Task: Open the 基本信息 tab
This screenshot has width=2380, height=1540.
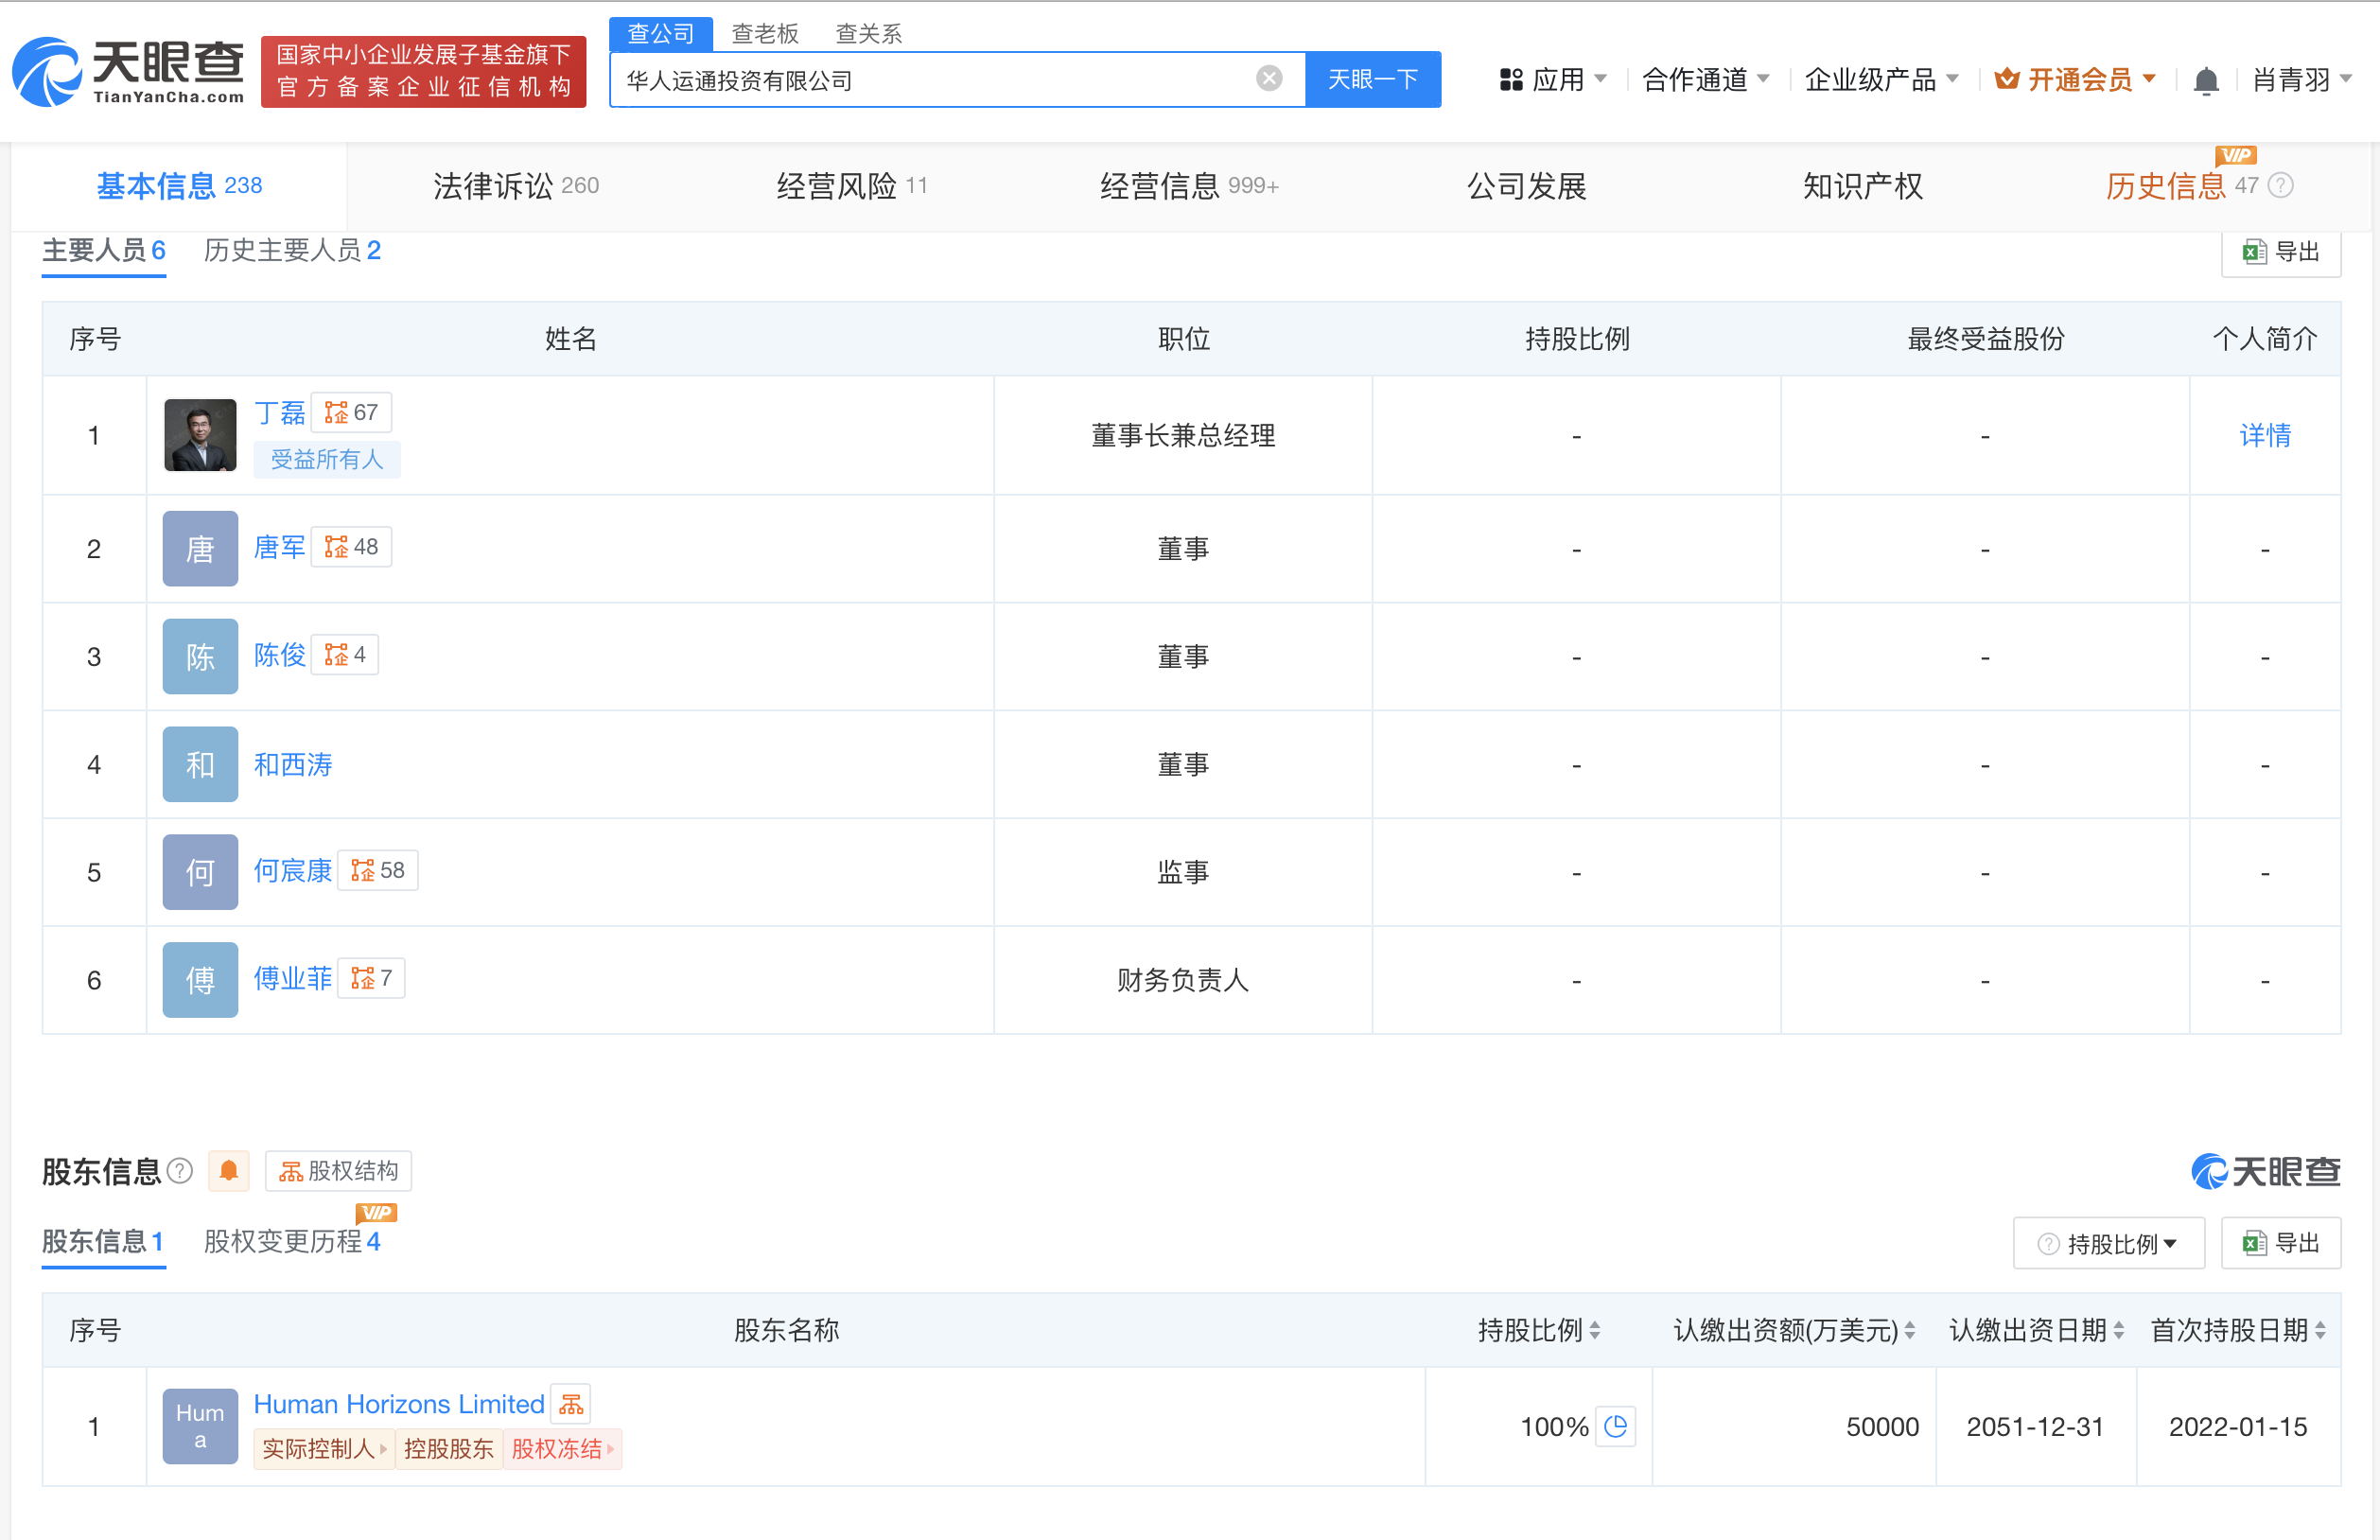Action: (179, 186)
